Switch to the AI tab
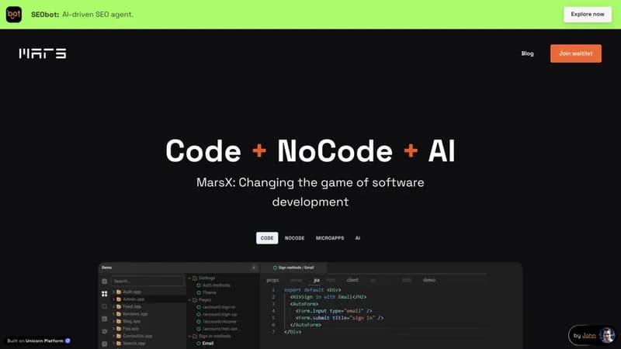This screenshot has width=621, height=349. click(x=358, y=238)
